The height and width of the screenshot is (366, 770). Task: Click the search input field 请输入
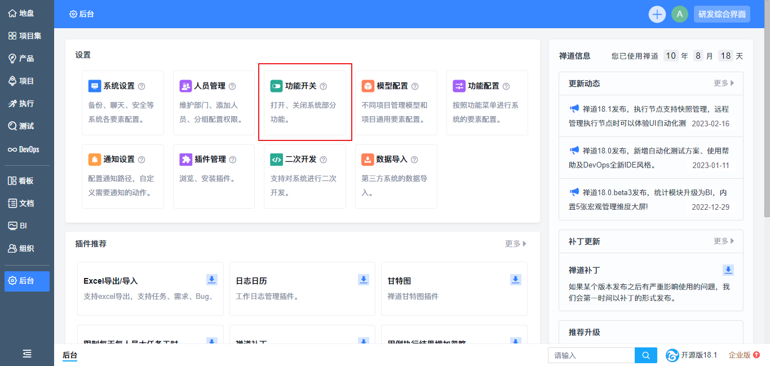tap(591, 355)
